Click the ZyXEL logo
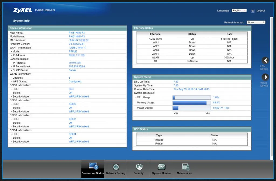276x181 pixels. pyautogui.click(x=23, y=10)
